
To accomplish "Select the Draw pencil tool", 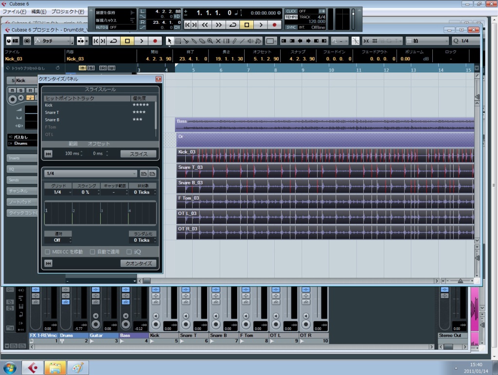I will click(x=234, y=41).
